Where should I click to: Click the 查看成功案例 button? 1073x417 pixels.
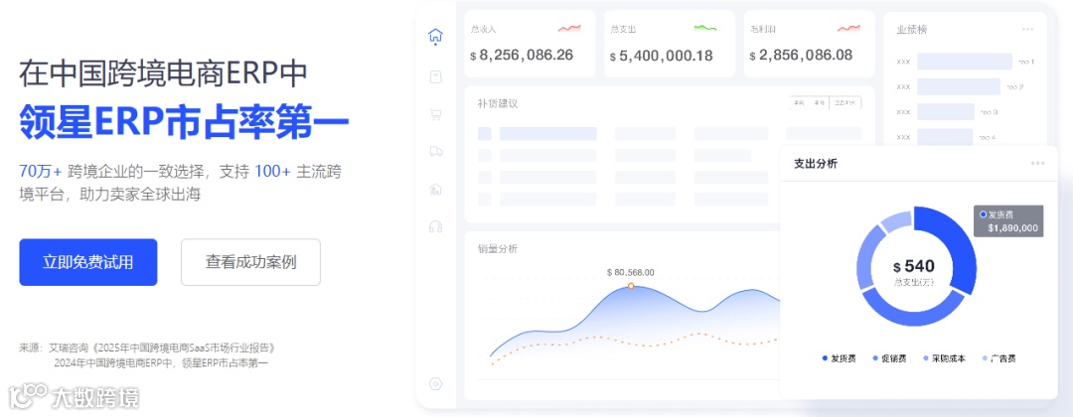250,262
